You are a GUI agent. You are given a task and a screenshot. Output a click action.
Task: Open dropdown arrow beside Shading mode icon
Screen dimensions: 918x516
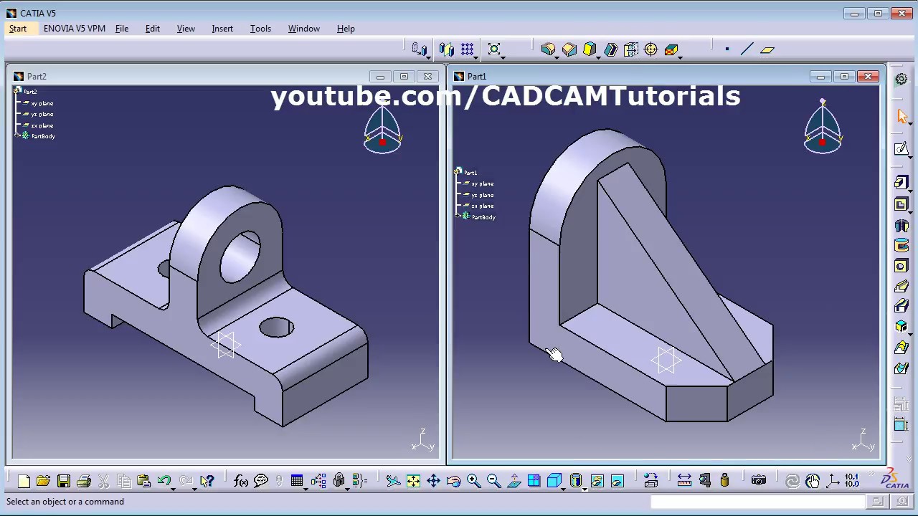coord(584,488)
